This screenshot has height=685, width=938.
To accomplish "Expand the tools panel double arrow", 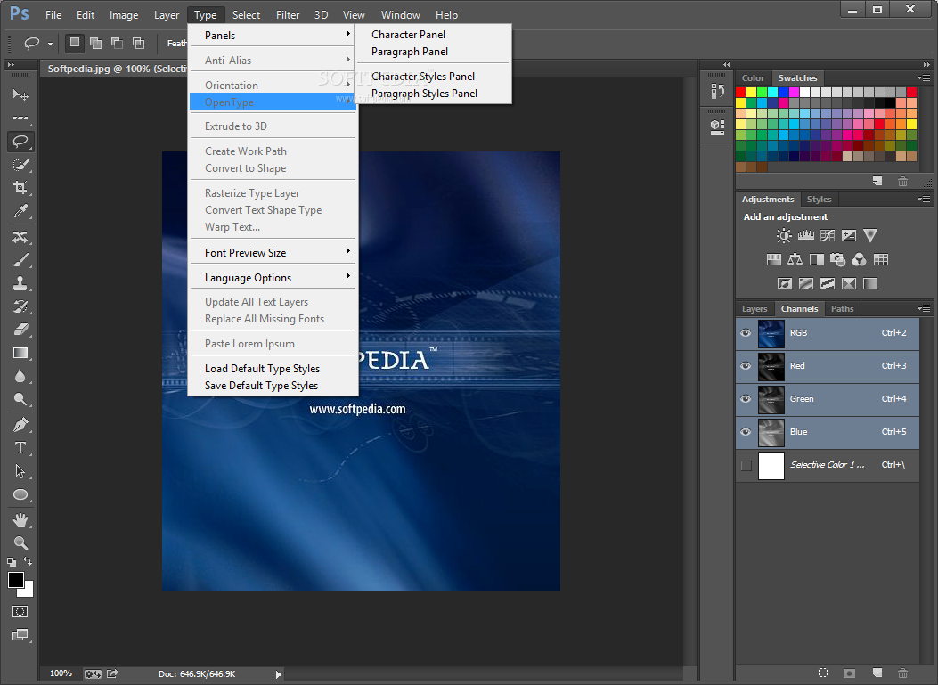I will [x=11, y=64].
